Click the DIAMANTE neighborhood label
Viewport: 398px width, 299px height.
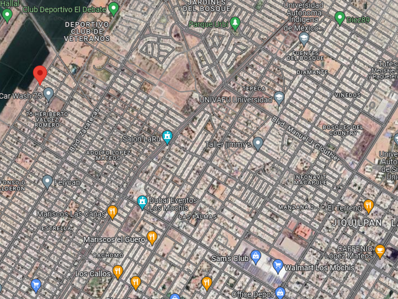point(312,73)
